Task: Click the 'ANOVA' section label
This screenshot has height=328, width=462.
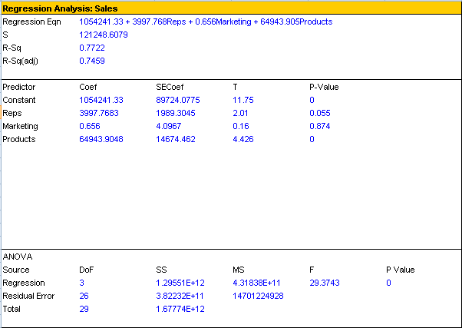Action: pyautogui.click(x=18, y=257)
